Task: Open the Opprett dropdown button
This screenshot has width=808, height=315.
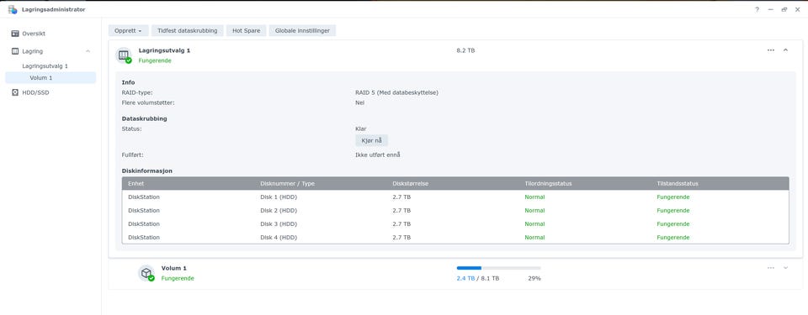Action: click(x=128, y=31)
